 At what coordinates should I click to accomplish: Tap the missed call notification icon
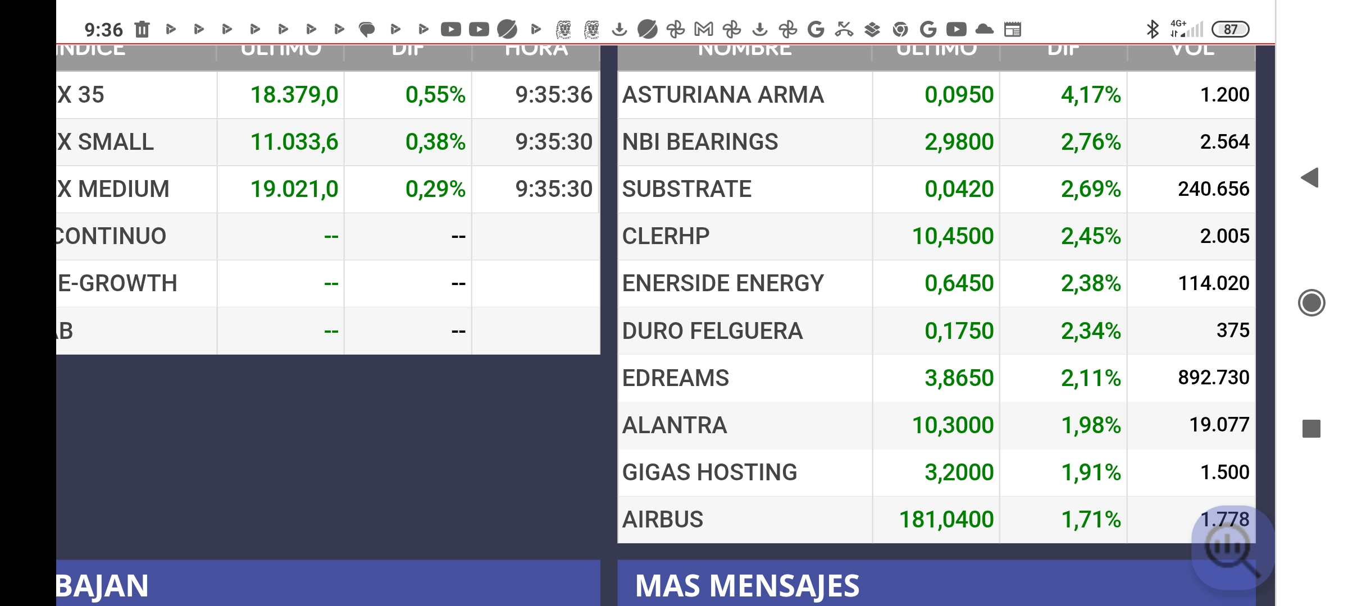[844, 29]
